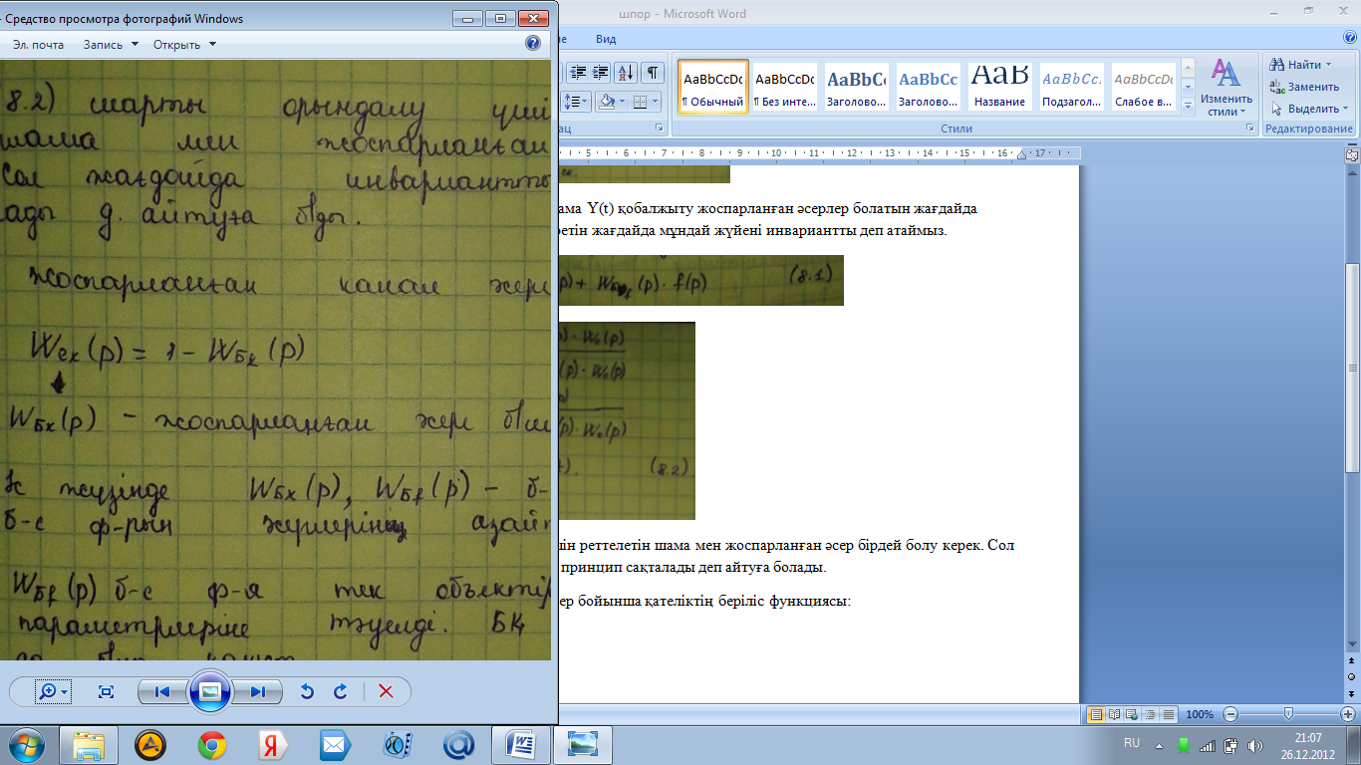The height and width of the screenshot is (765, 1361).
Task: Open paragraph dialog launcher
Action: [x=660, y=128]
